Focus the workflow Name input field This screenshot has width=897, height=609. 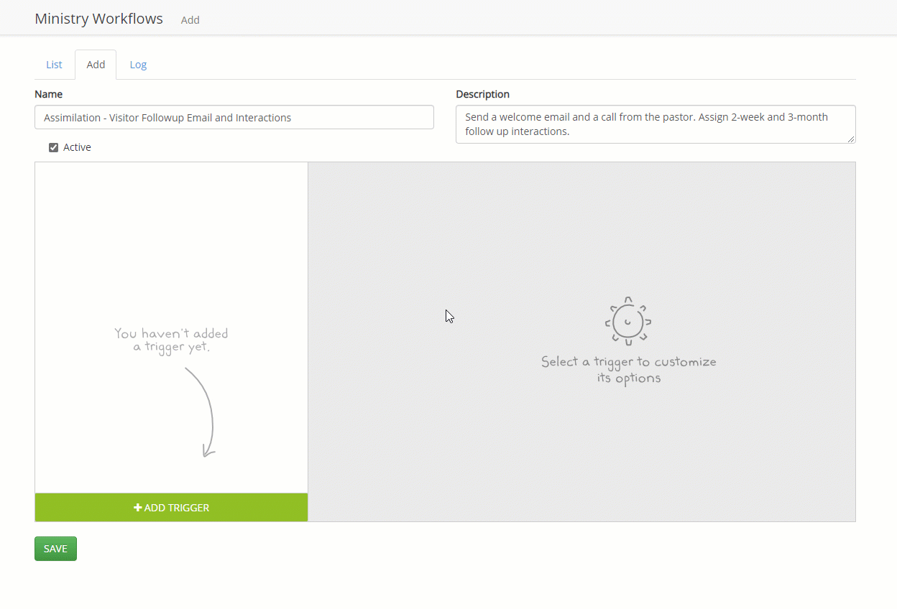234,118
